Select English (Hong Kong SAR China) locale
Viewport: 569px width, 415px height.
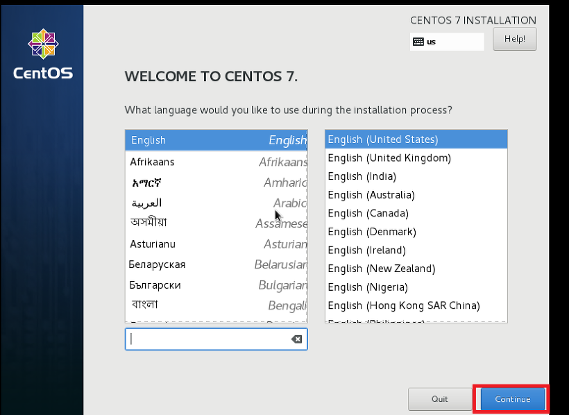[x=416, y=305]
